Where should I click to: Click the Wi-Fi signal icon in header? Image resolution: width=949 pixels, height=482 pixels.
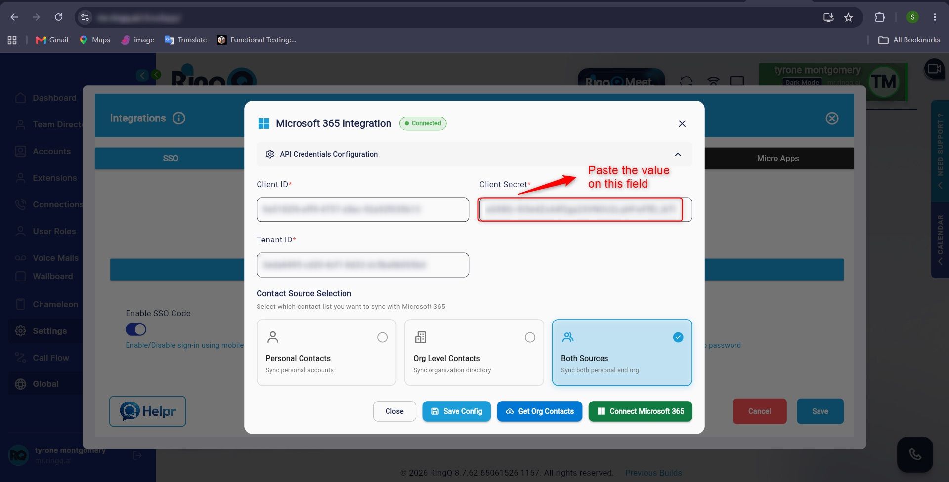pos(713,81)
